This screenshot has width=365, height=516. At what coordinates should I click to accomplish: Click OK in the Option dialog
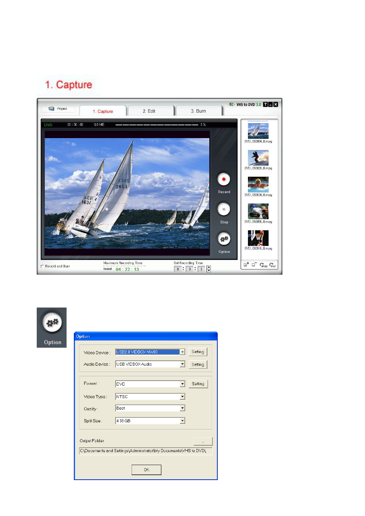tap(147, 470)
